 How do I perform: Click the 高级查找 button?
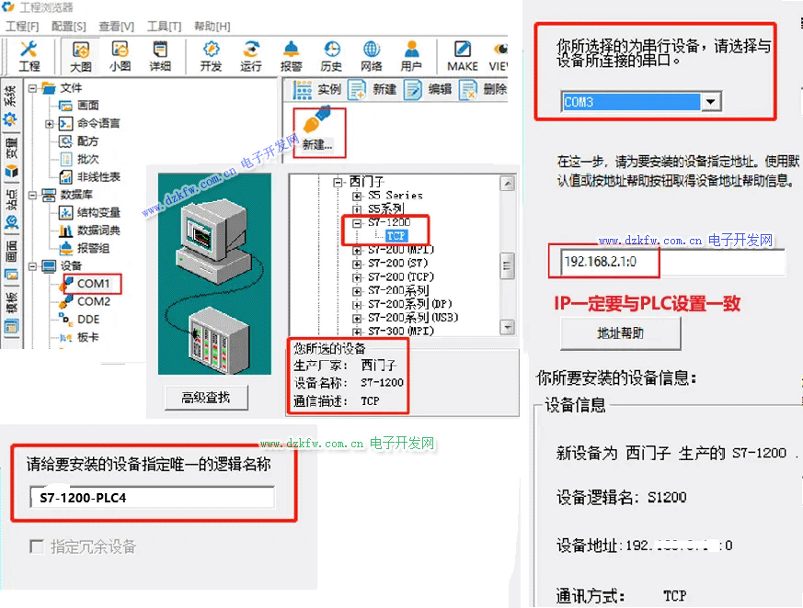coord(206,398)
